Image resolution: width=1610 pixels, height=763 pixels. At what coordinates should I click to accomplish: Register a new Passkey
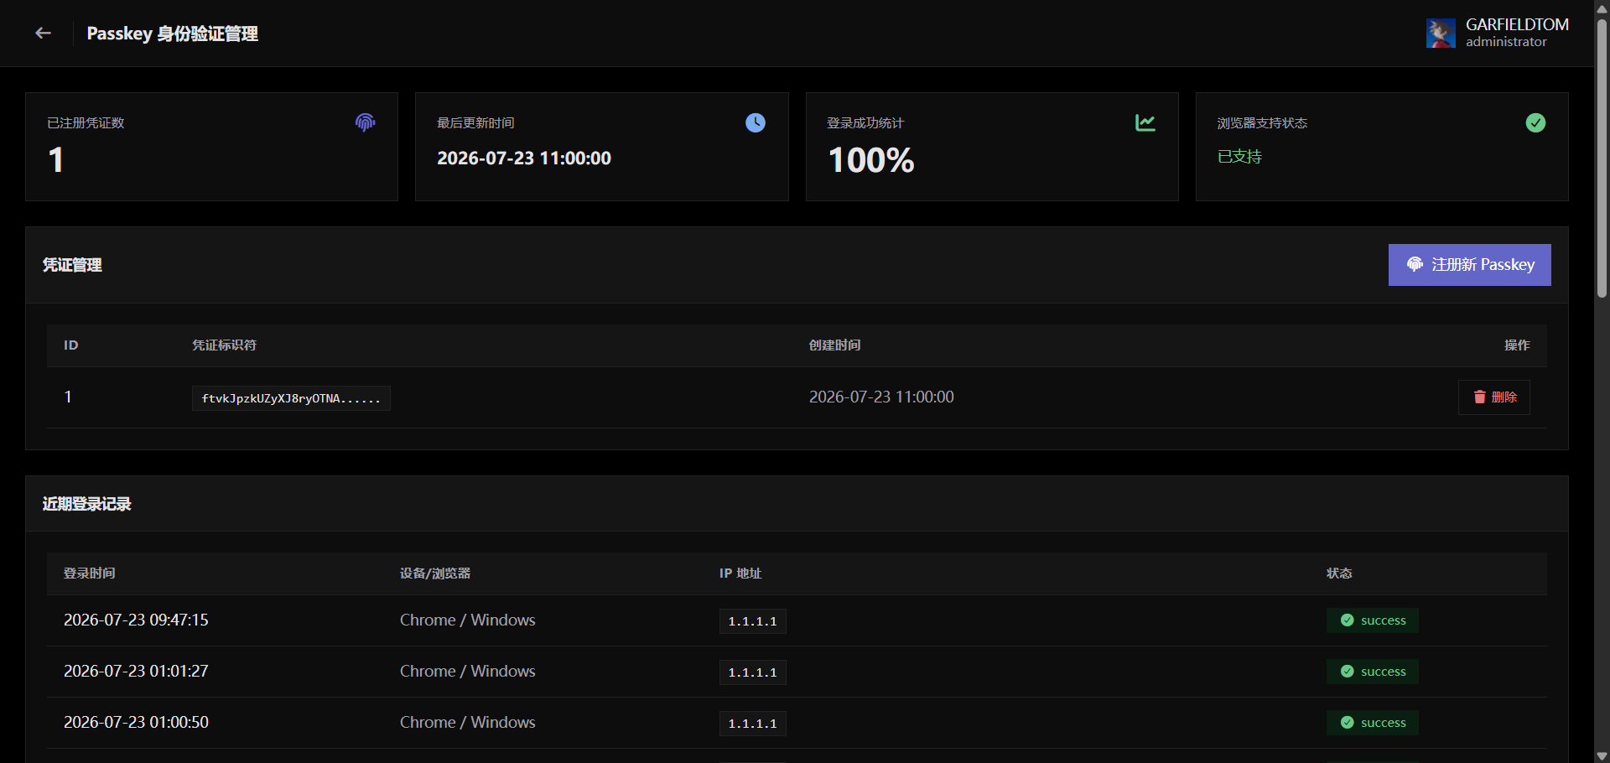(x=1469, y=265)
